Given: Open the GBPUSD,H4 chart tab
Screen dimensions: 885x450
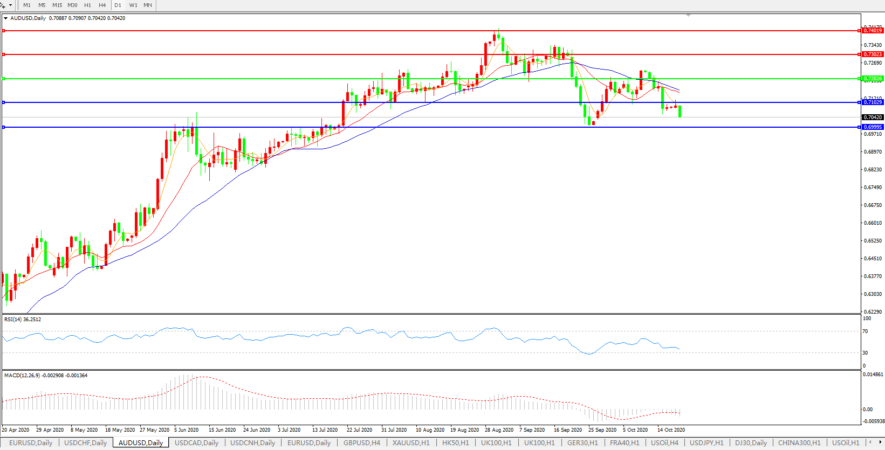Looking at the screenshot, I should pos(361,443).
